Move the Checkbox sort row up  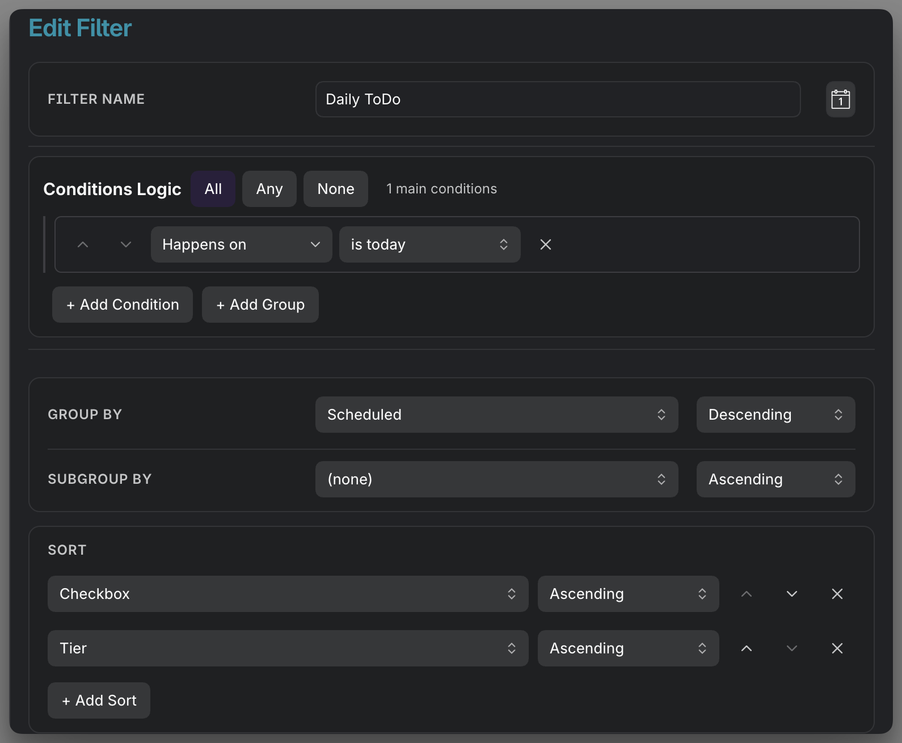point(747,594)
